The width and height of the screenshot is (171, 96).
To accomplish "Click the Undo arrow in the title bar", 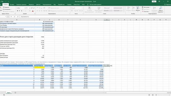I will click(x=2, y=2).
